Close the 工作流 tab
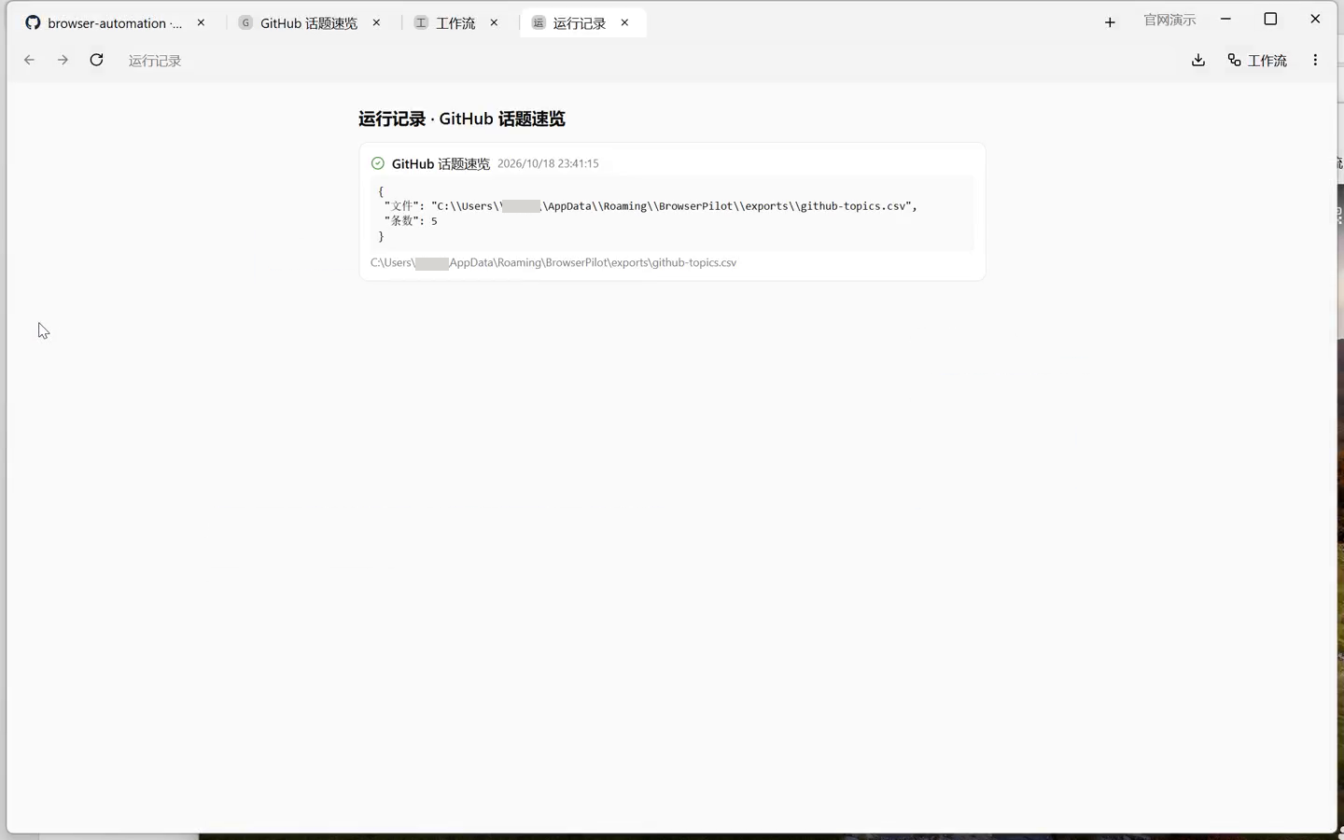The height and width of the screenshot is (840, 1344). [x=494, y=22]
